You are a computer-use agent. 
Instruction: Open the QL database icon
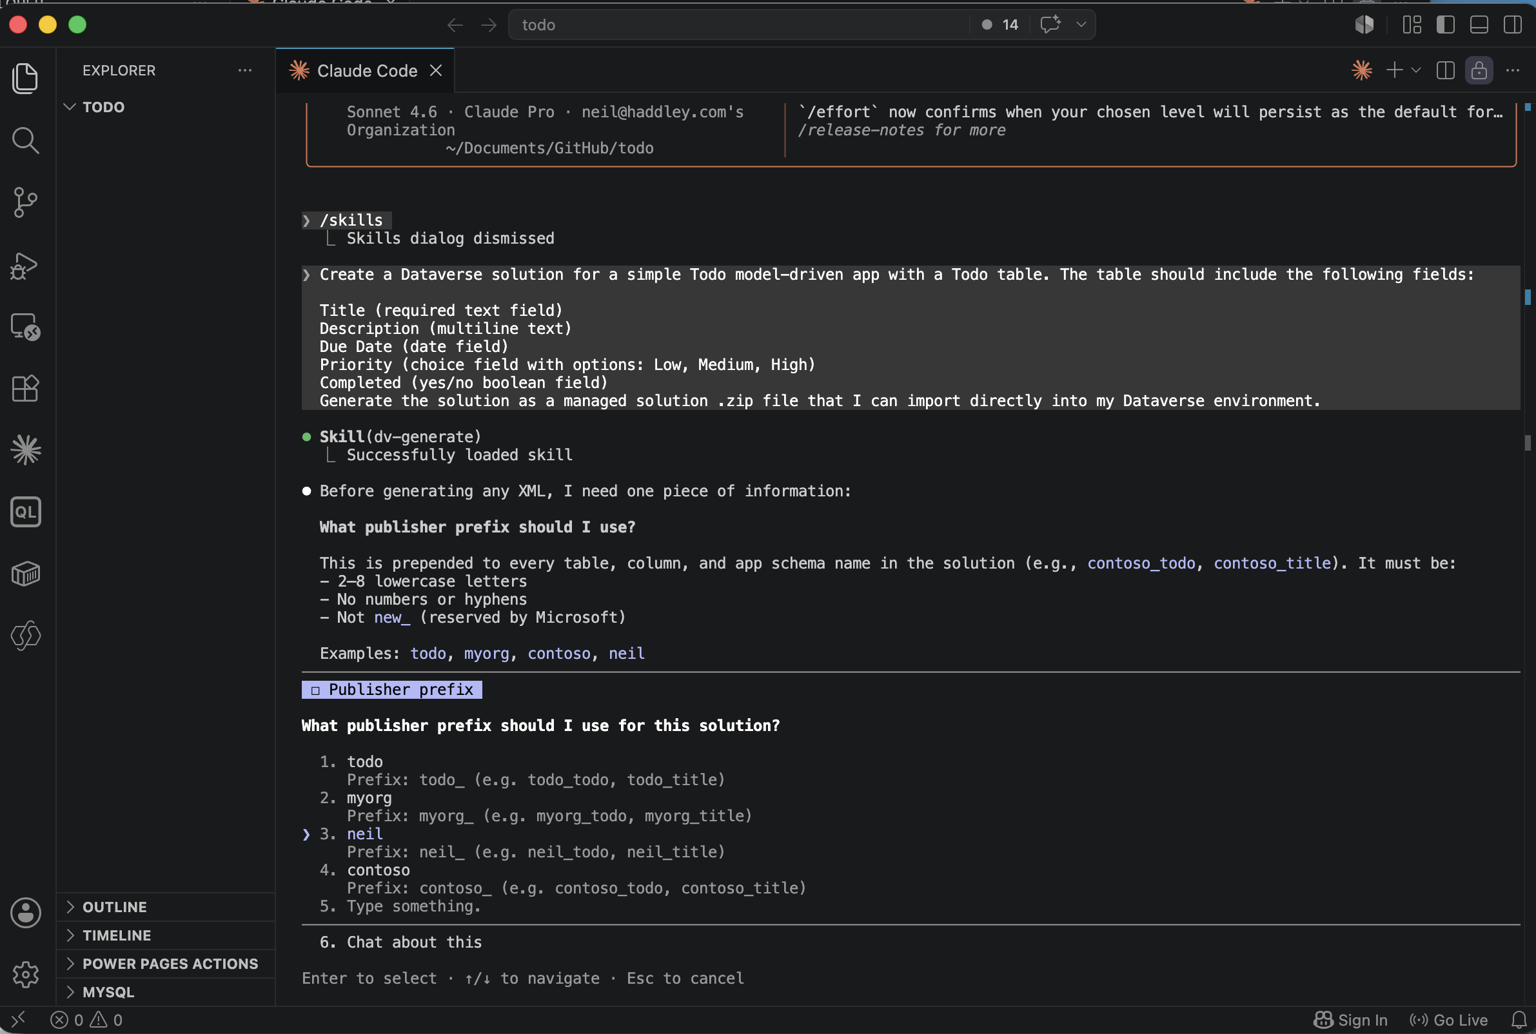point(25,512)
